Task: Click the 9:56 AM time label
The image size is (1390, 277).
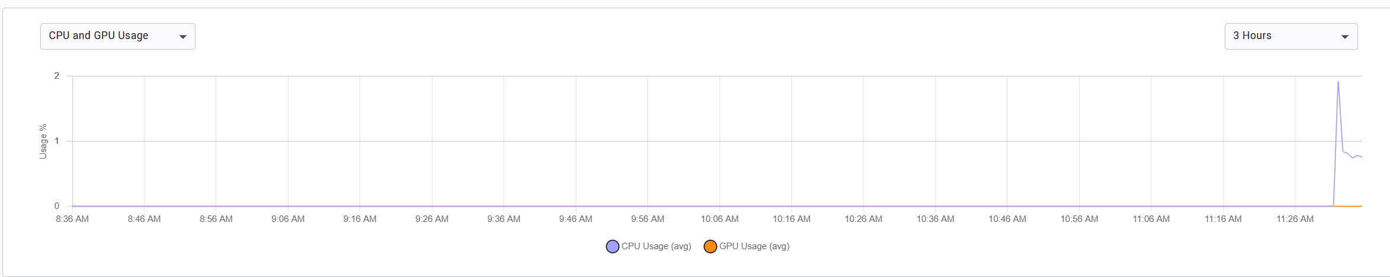Action: [x=647, y=219]
